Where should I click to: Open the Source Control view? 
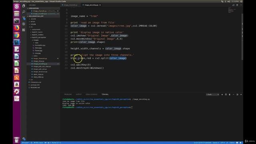coord(24,18)
